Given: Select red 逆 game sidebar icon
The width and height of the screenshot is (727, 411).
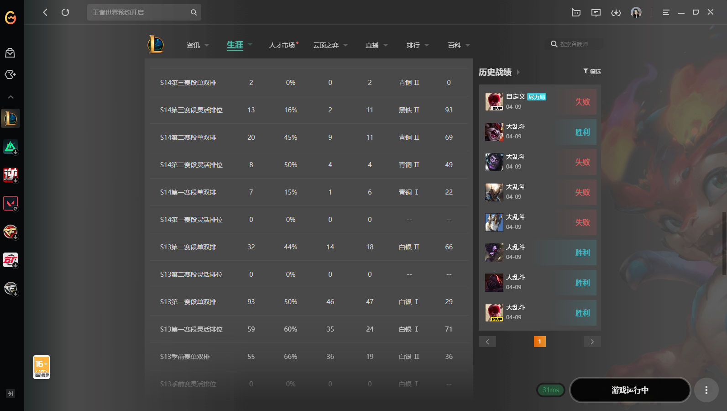Looking at the screenshot, I should (10, 175).
